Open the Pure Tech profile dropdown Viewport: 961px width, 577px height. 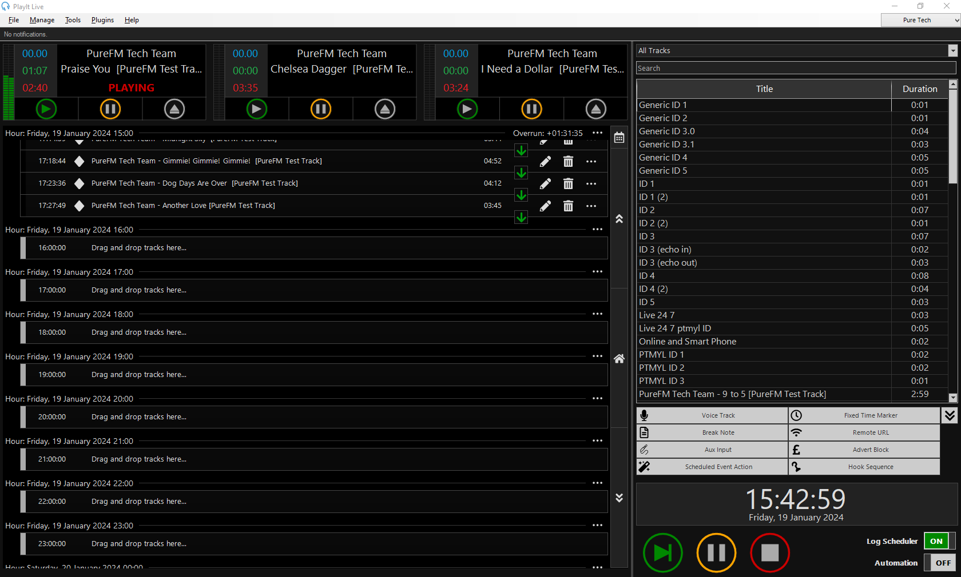pos(920,20)
